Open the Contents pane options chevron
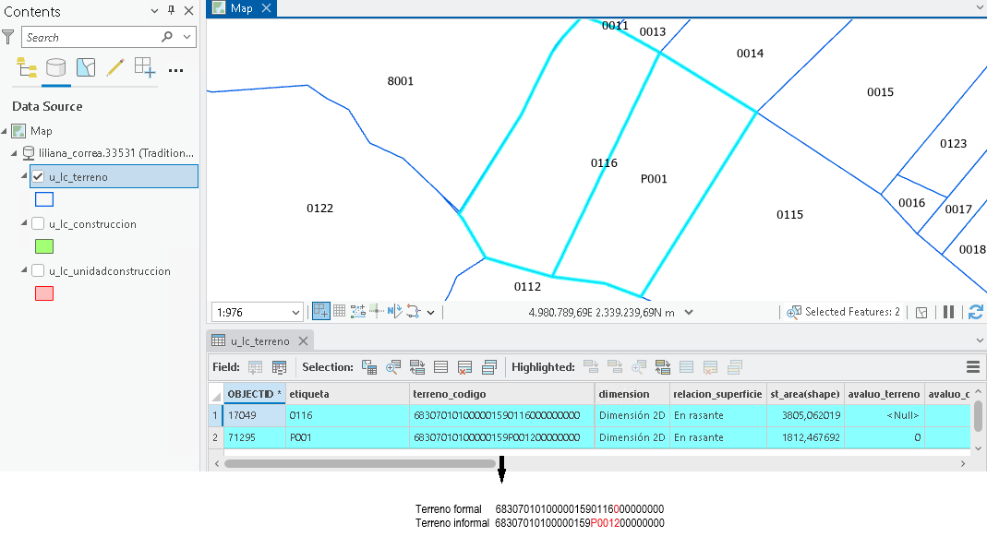The image size is (987, 537). [x=154, y=11]
